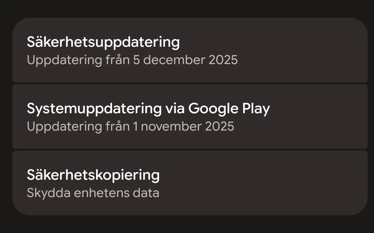Tap the 'Uppdatering från 5 december 2025' subtitle

pos(132,60)
